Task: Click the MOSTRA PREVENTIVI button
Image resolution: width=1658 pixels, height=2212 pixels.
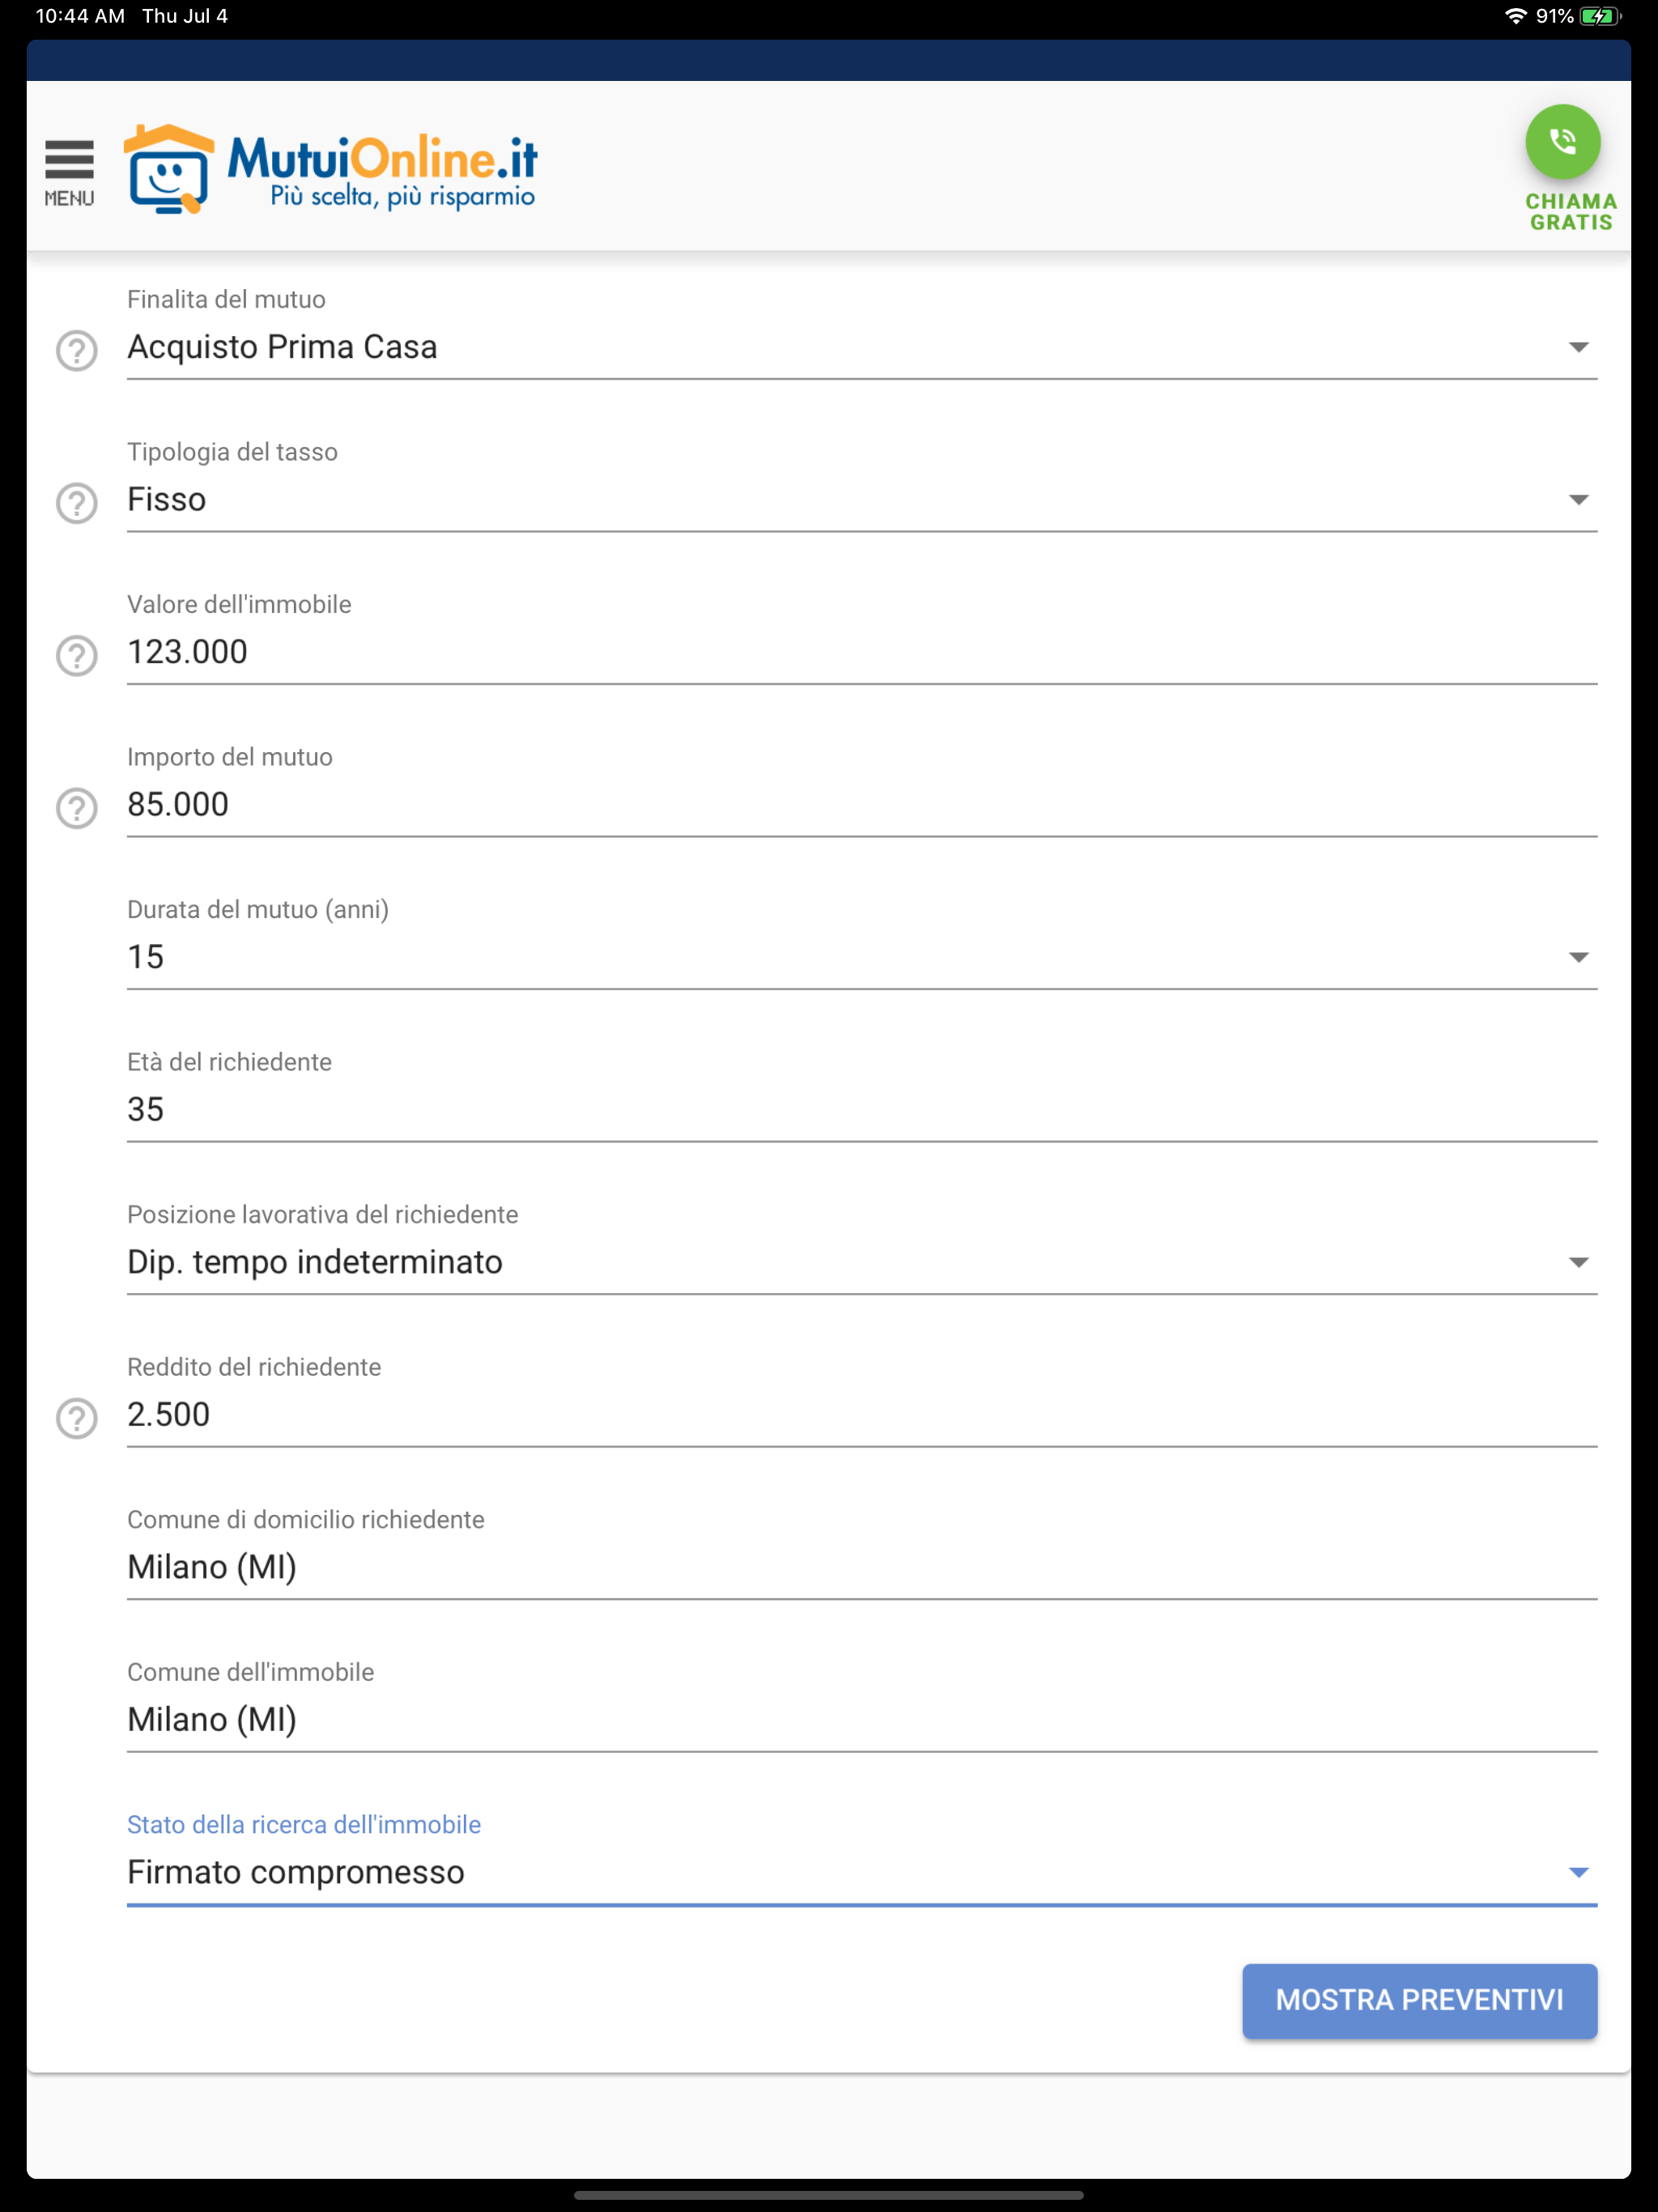Action: tap(1418, 2000)
